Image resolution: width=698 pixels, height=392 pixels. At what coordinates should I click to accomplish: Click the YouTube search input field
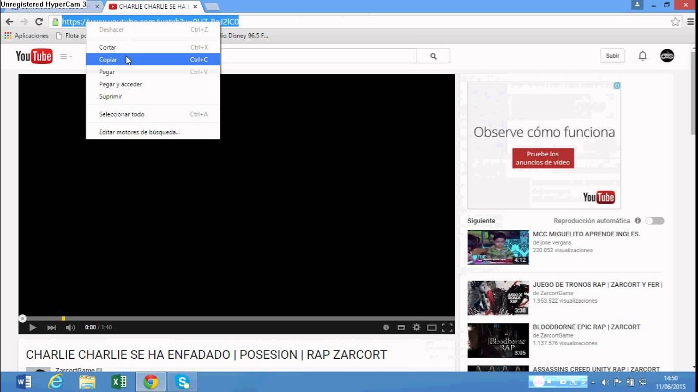(318, 56)
